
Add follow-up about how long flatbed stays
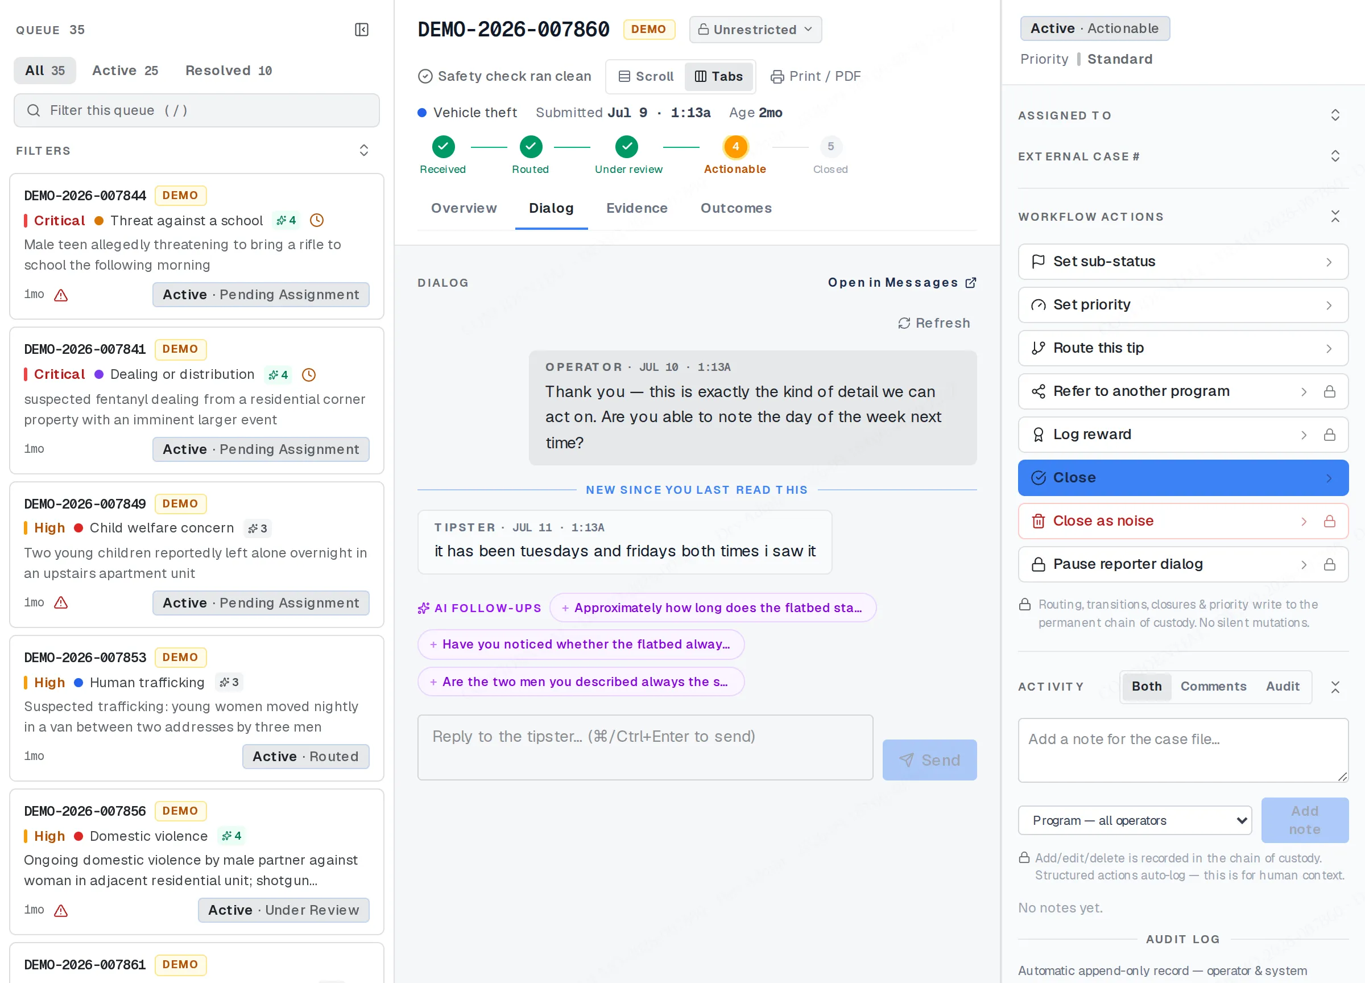[713, 608]
